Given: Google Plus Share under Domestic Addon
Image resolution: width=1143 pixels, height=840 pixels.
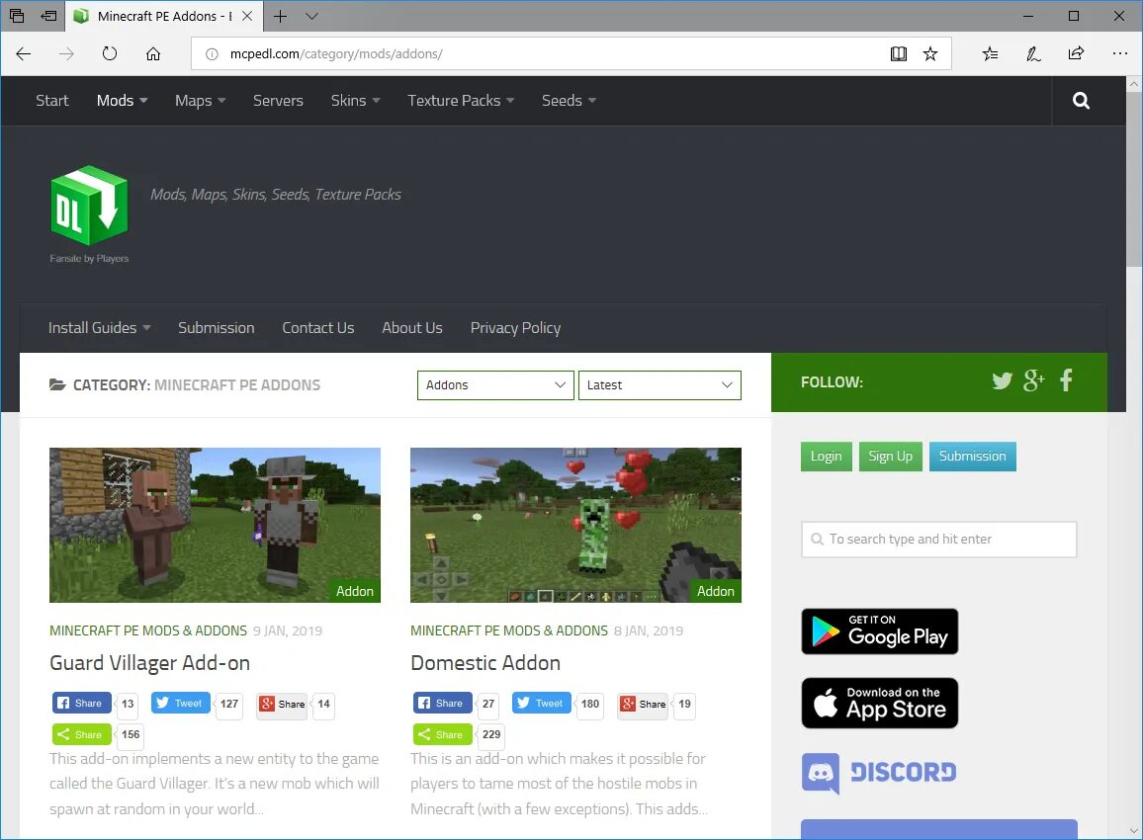Looking at the screenshot, I should click(x=643, y=704).
